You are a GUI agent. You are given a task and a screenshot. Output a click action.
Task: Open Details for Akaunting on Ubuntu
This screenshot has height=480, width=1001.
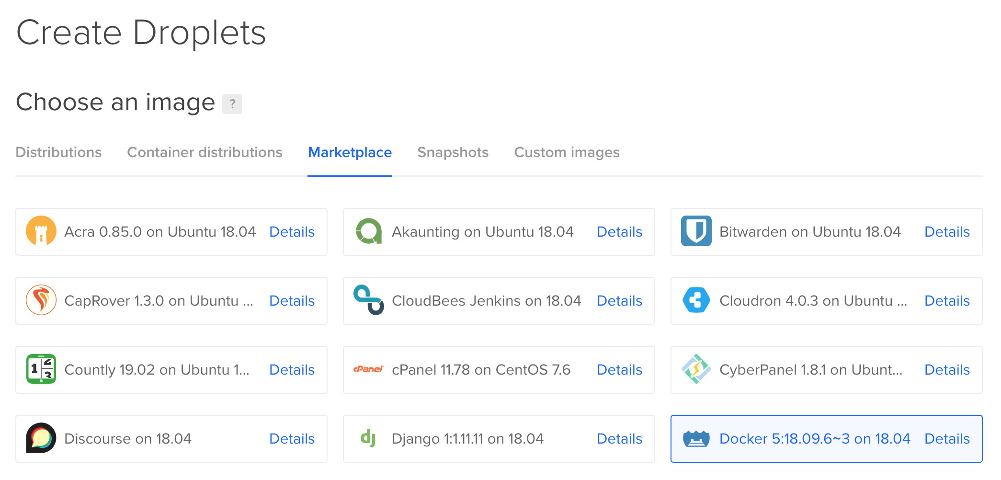tap(619, 232)
